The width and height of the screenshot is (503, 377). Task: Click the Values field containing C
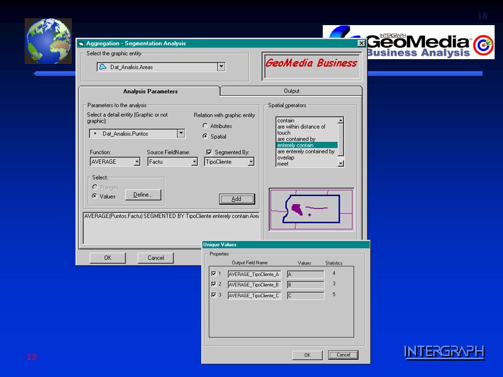point(305,295)
